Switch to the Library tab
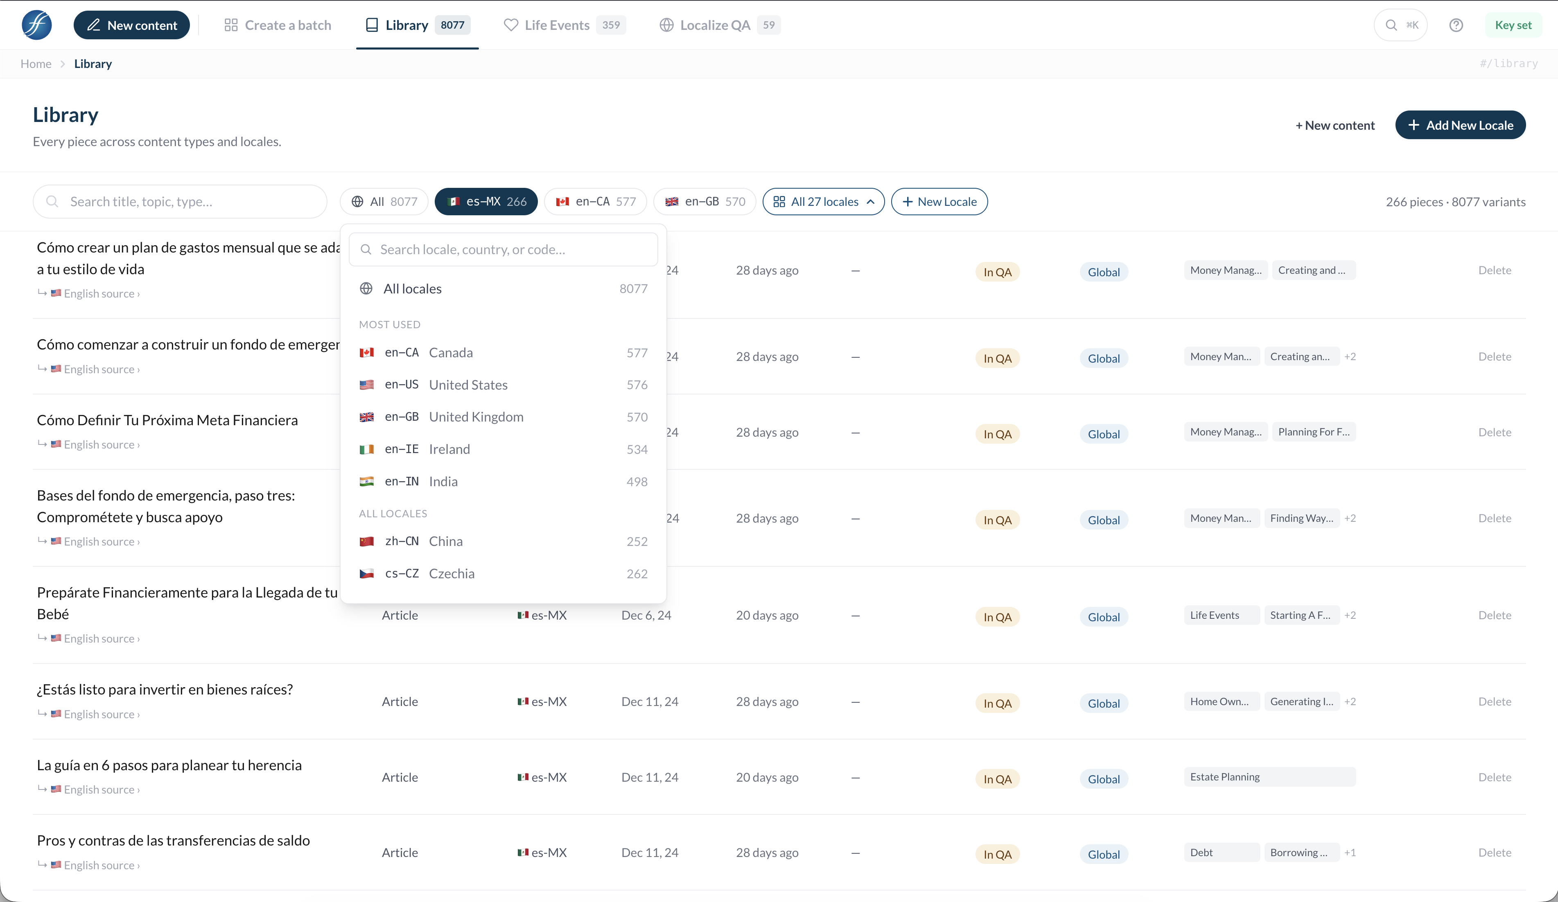Screen dimensions: 1558x902 (417, 25)
